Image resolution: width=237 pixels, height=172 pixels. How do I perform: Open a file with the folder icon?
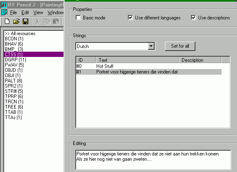[16, 21]
